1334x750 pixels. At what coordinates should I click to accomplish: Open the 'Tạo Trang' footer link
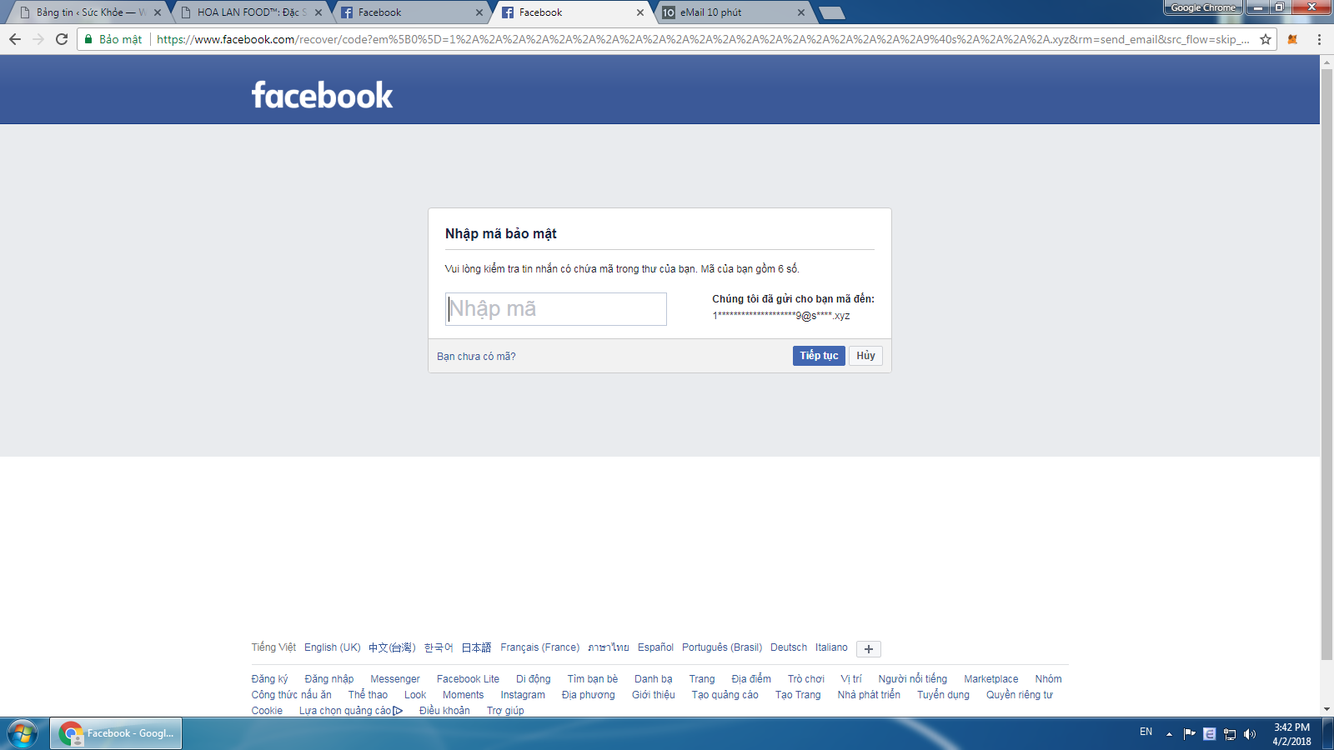pos(798,695)
